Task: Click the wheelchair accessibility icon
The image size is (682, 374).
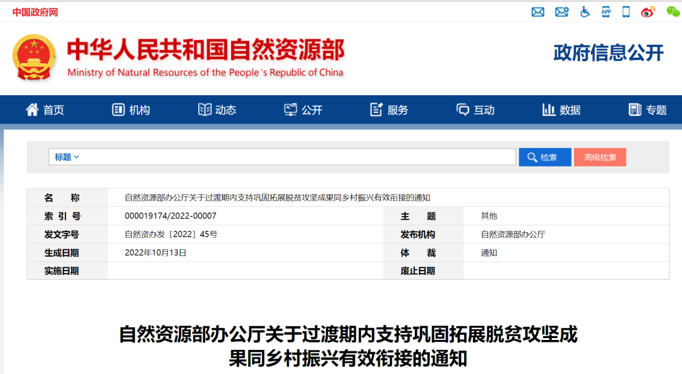Action: tap(585, 12)
